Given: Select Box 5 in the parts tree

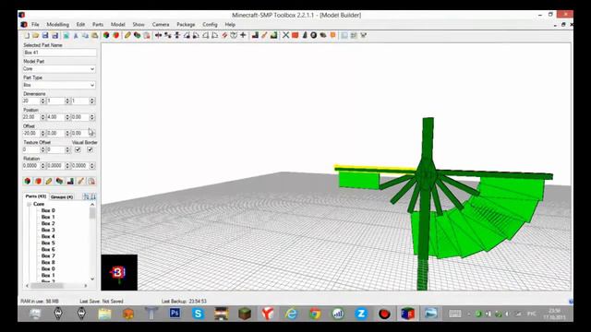Looking at the screenshot, I should [x=48, y=243].
